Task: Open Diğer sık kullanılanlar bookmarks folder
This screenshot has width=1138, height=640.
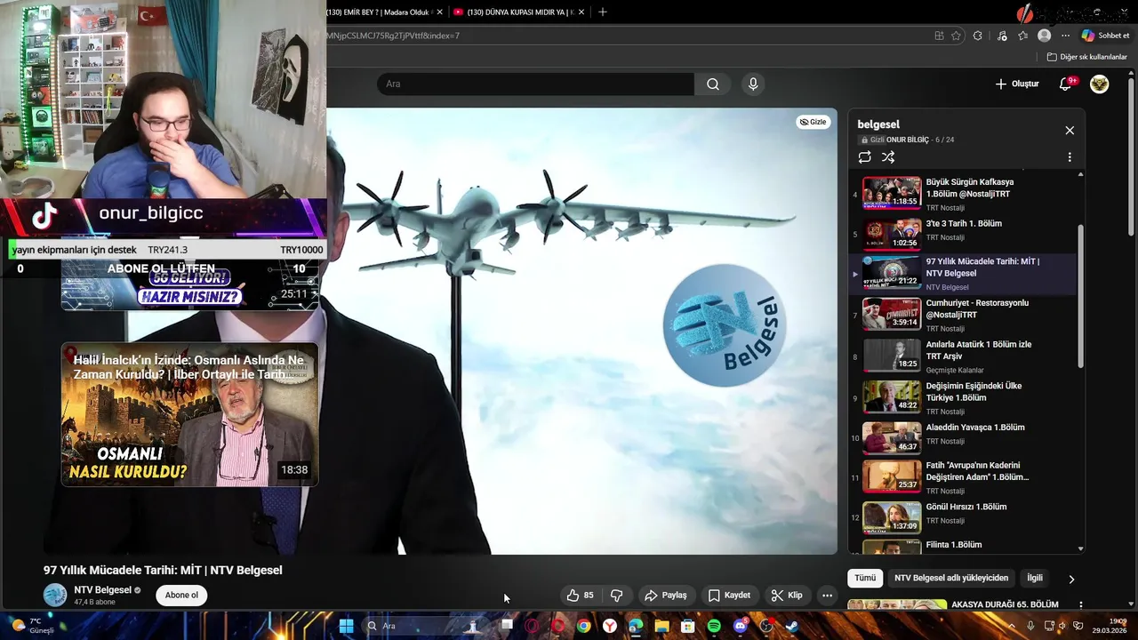Action: click(x=1086, y=57)
